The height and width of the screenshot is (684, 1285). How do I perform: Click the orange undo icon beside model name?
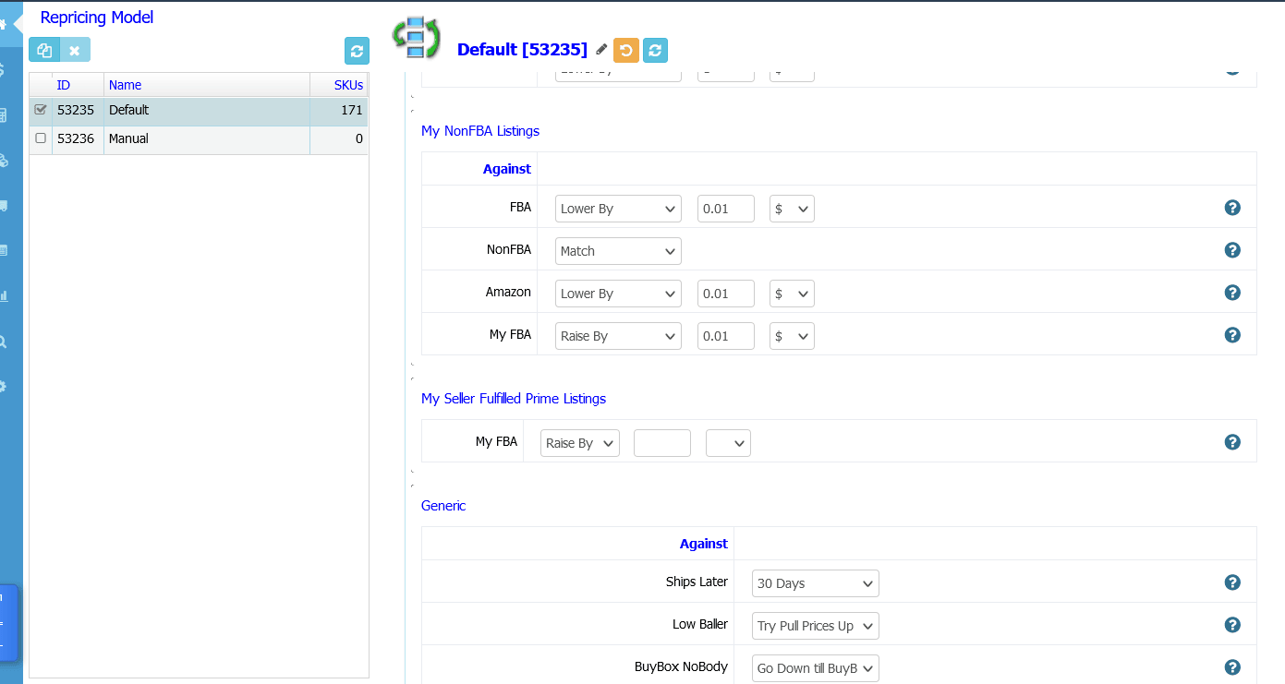pos(625,50)
